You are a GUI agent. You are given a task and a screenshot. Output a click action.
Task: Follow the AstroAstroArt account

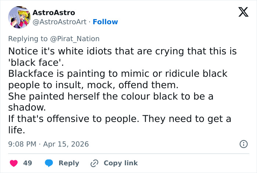point(105,22)
